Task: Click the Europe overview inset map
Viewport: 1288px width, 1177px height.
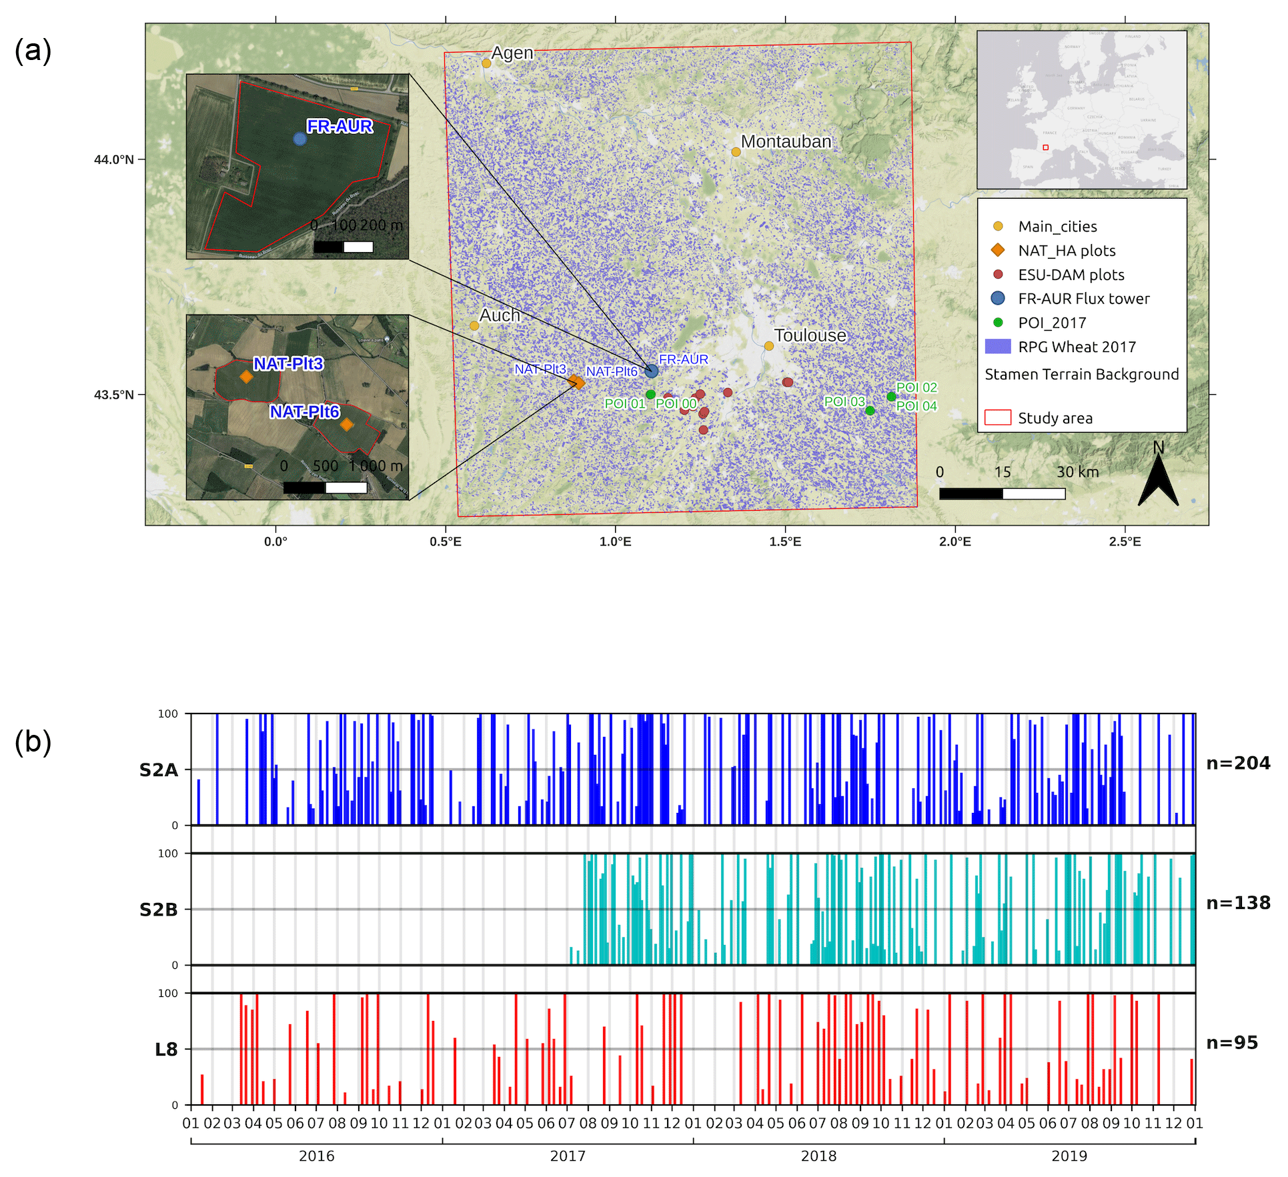Action: pyautogui.click(x=1081, y=110)
